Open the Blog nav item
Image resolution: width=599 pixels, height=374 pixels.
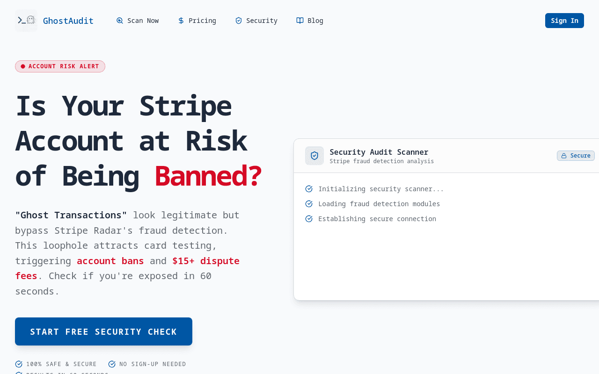[310, 21]
